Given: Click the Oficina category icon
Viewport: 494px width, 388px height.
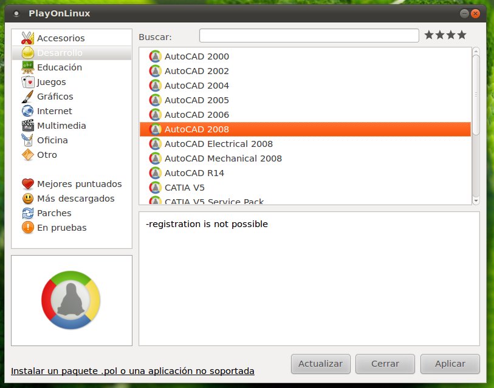Looking at the screenshot, I should [28, 140].
